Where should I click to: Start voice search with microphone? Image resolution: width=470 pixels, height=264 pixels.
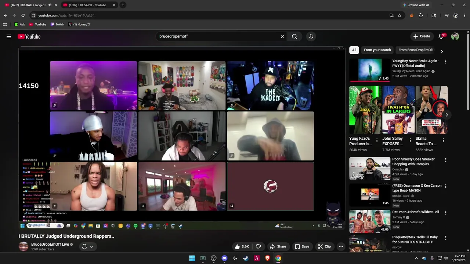pyautogui.click(x=311, y=36)
